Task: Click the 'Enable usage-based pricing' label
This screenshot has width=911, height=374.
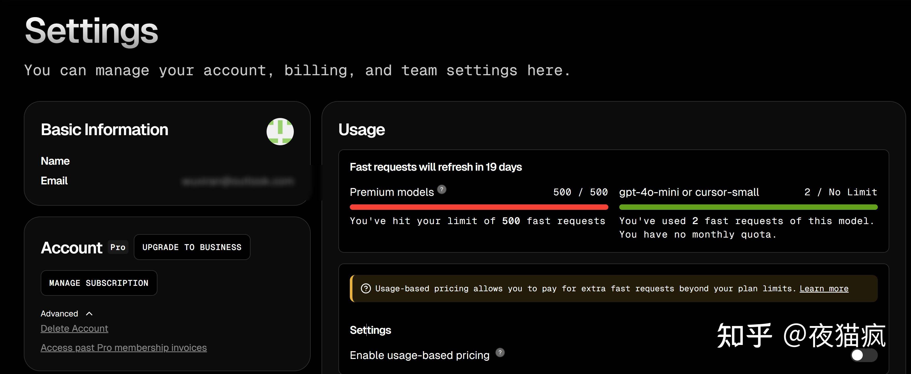Action: (x=419, y=355)
